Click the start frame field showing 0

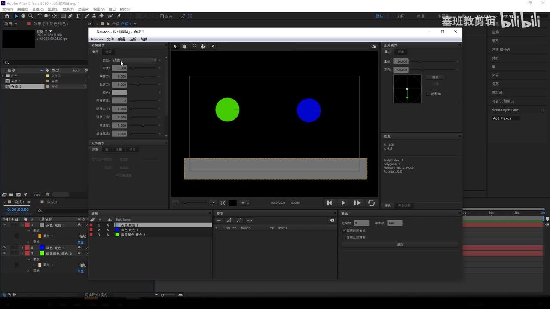click(361, 223)
